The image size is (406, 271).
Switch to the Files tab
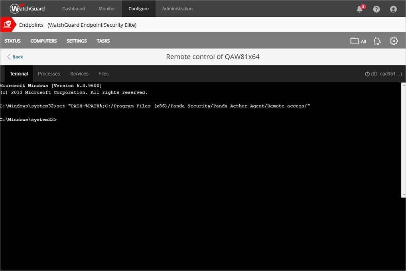[x=104, y=74]
